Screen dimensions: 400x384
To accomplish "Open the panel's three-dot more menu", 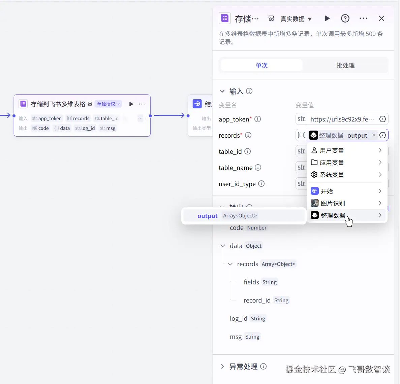I will [363, 19].
